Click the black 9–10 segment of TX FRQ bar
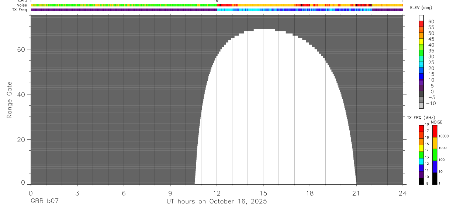Screen dimensions: 453x209 click(x=421, y=181)
